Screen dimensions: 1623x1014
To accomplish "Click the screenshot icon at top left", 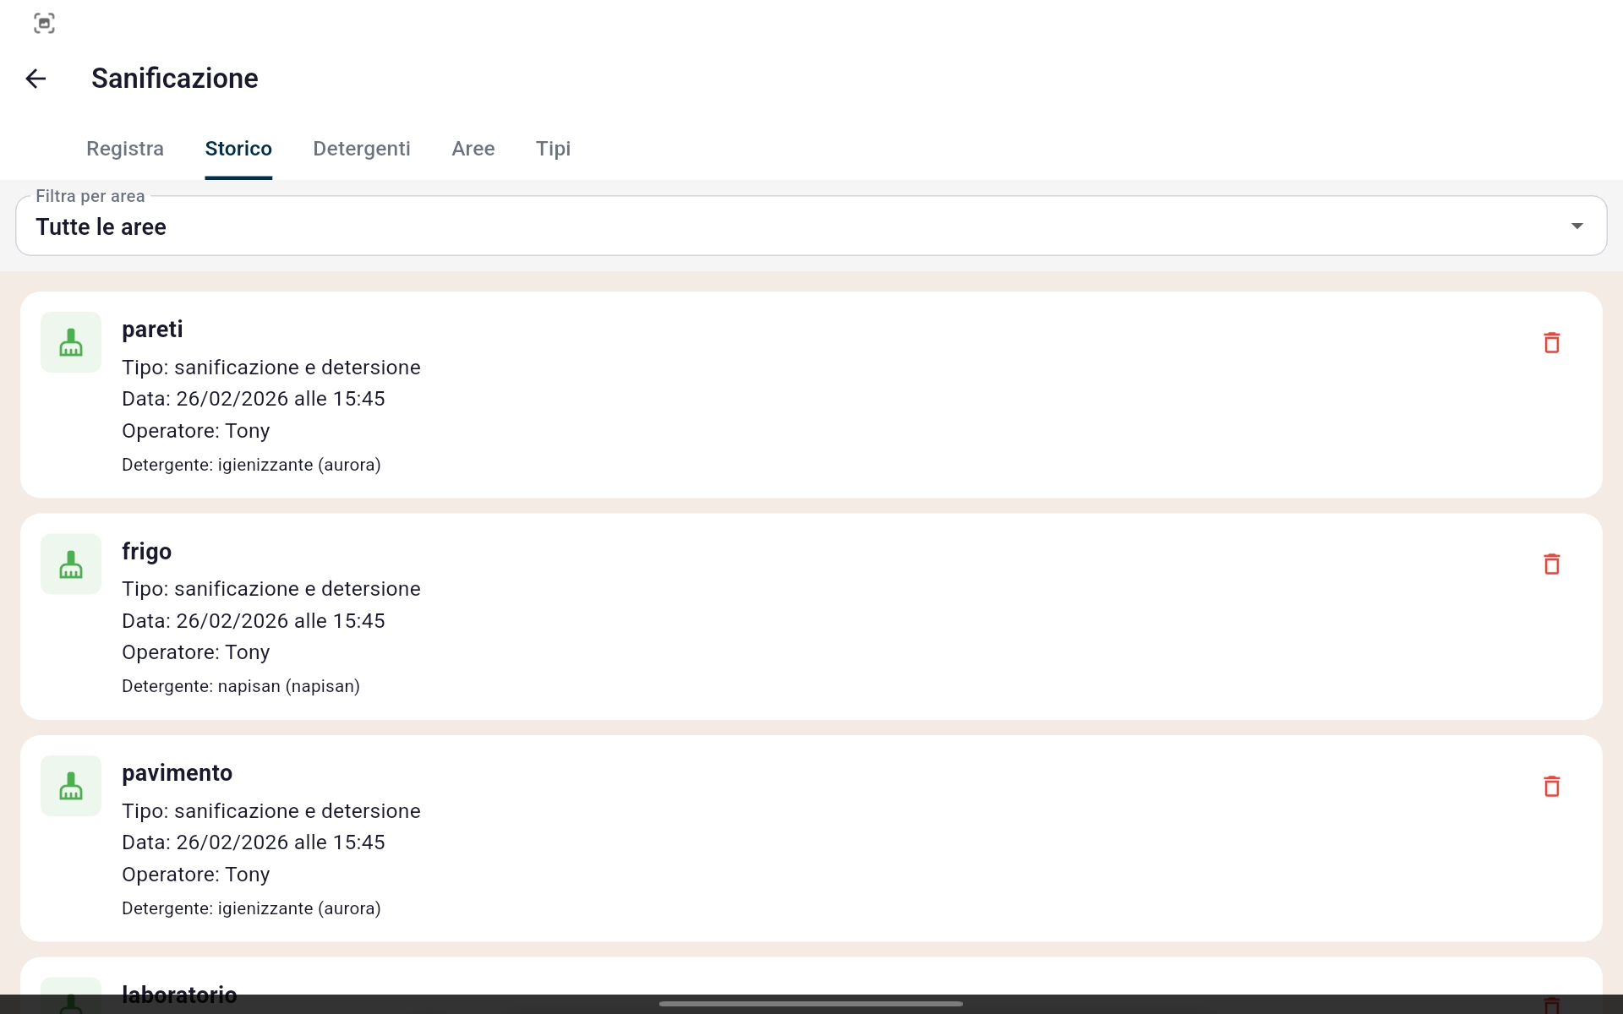I will click(44, 23).
